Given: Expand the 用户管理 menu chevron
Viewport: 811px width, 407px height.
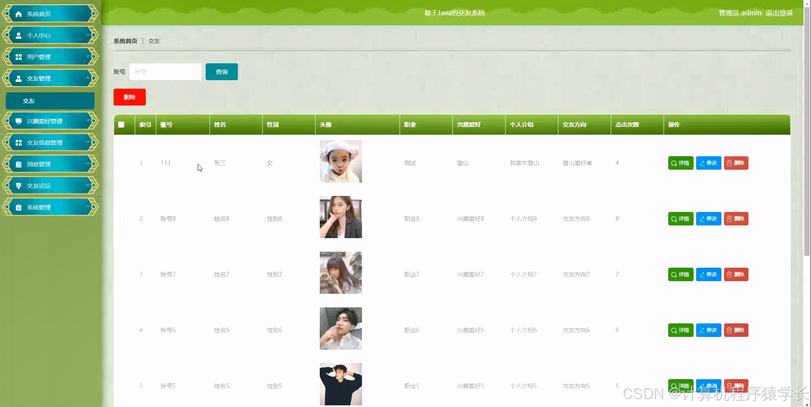Looking at the screenshot, I should click(88, 56).
